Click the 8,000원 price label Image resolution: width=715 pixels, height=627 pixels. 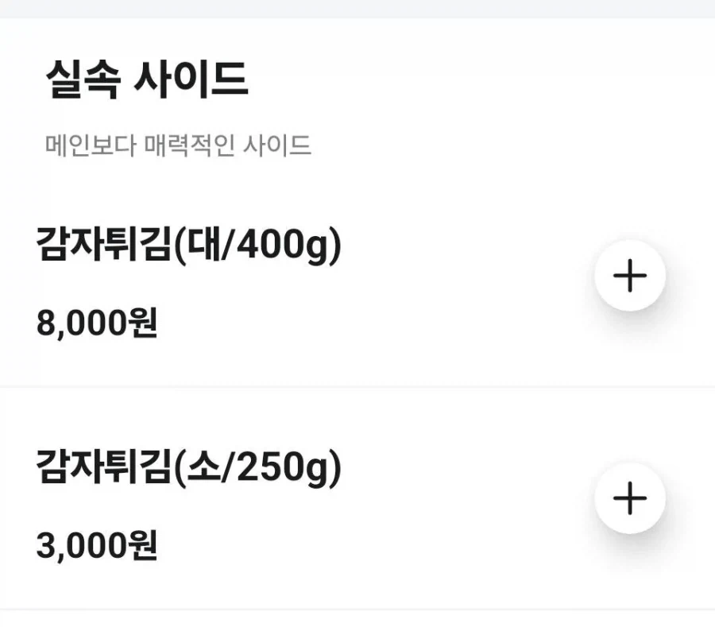tap(96, 323)
